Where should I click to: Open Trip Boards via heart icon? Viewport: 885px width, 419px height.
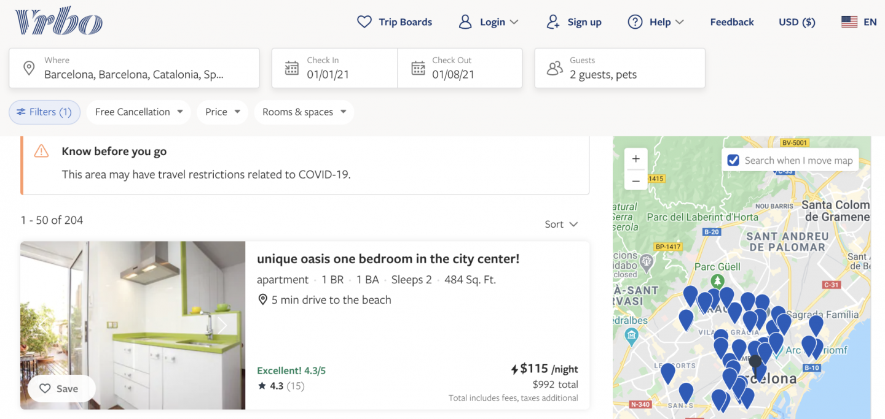(364, 22)
